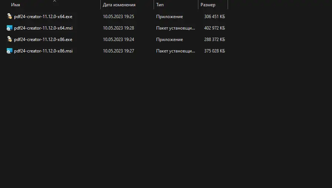The height and width of the screenshot is (188, 332).
Task: Sort files by the Имя column
Action: (16, 5)
